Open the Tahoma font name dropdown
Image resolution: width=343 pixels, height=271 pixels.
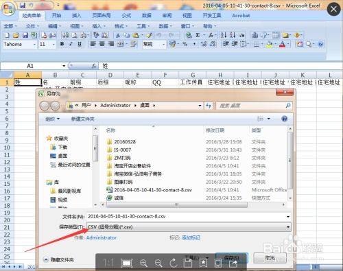click(x=34, y=44)
